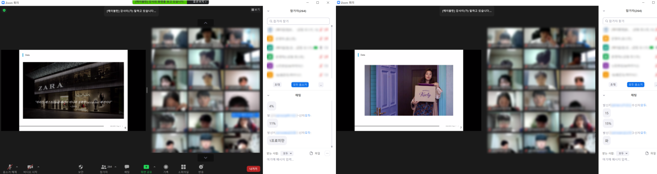Click chat message "15%" in right window

coord(608,123)
